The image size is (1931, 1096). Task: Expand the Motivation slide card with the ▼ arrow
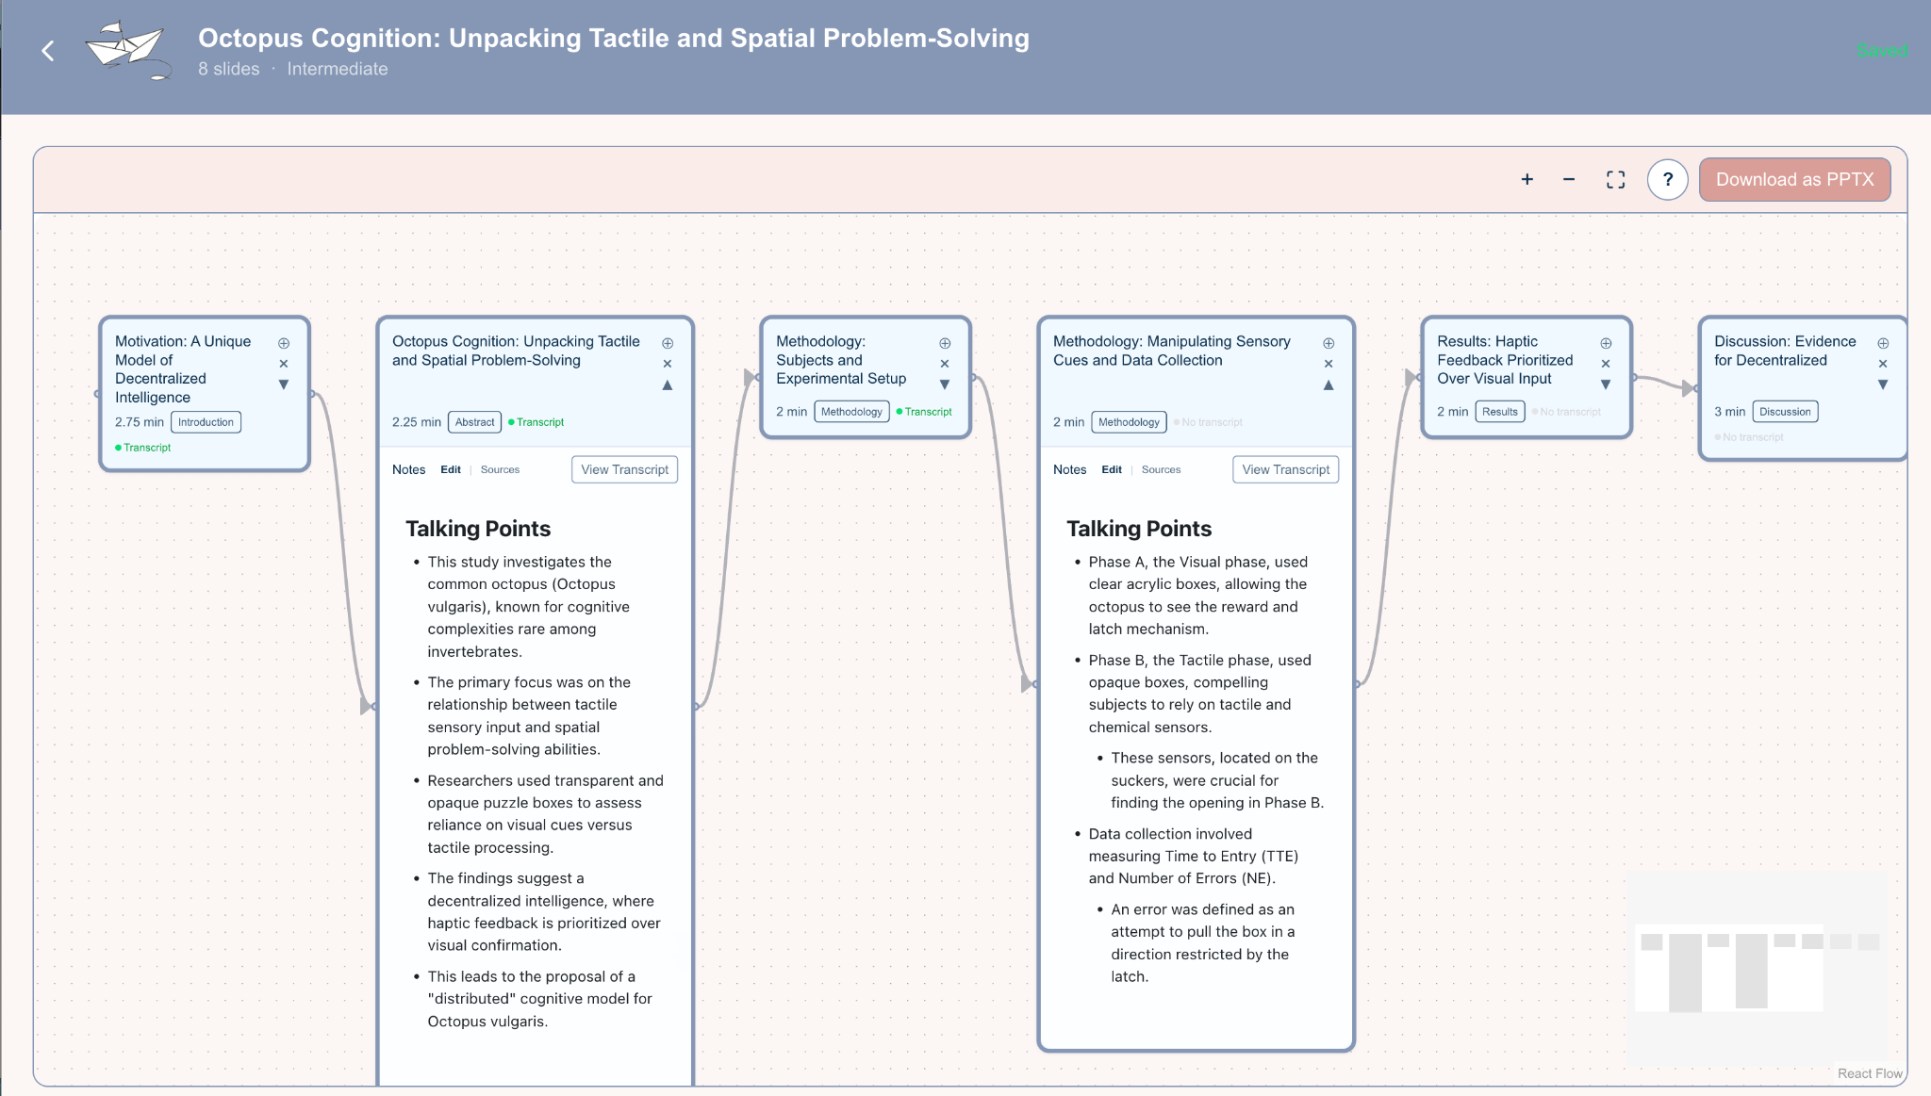[x=284, y=384]
